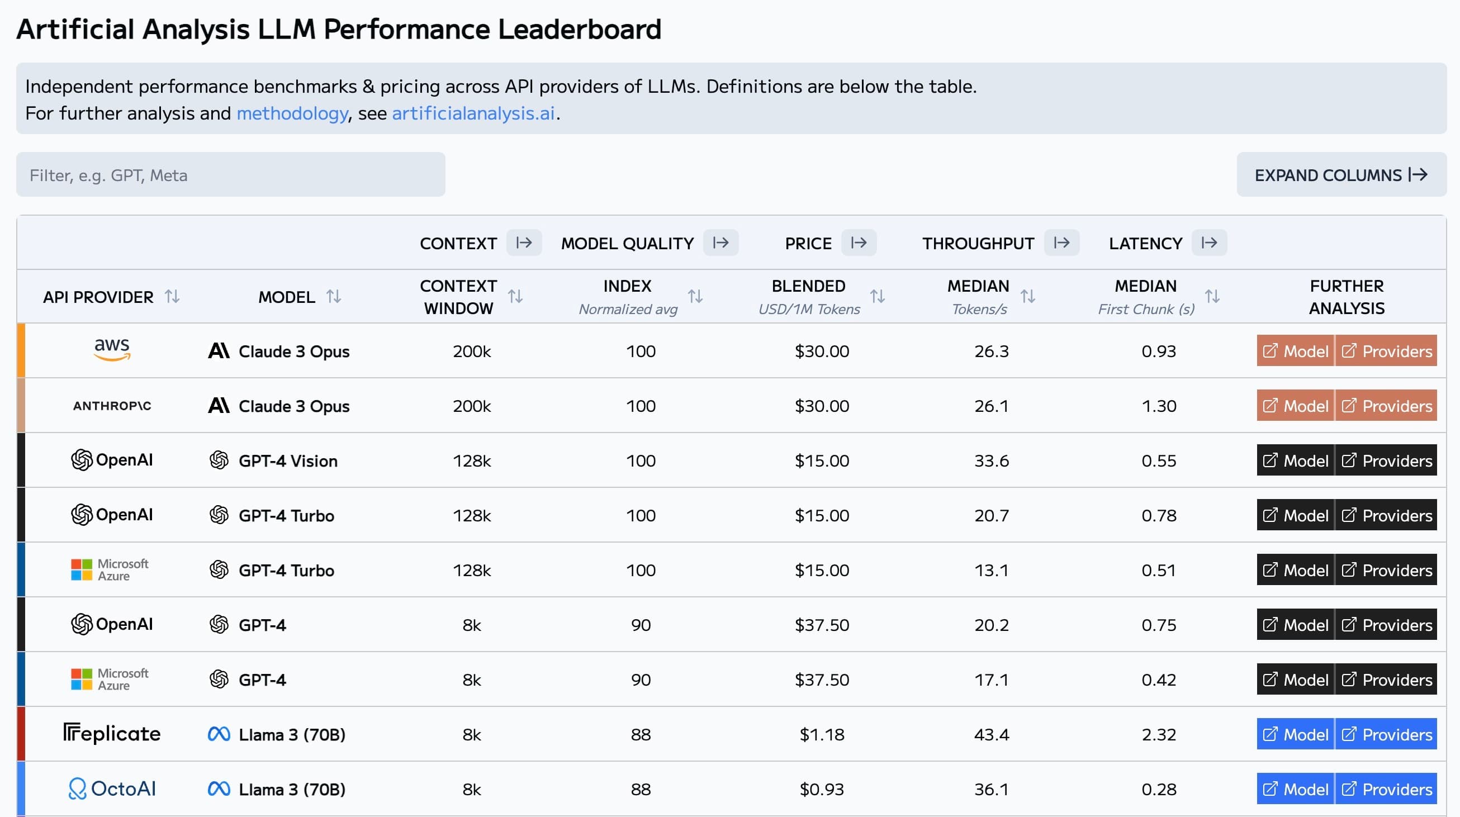The image size is (1460, 817).
Task: Sort by API Provider column arrows
Action: (172, 296)
